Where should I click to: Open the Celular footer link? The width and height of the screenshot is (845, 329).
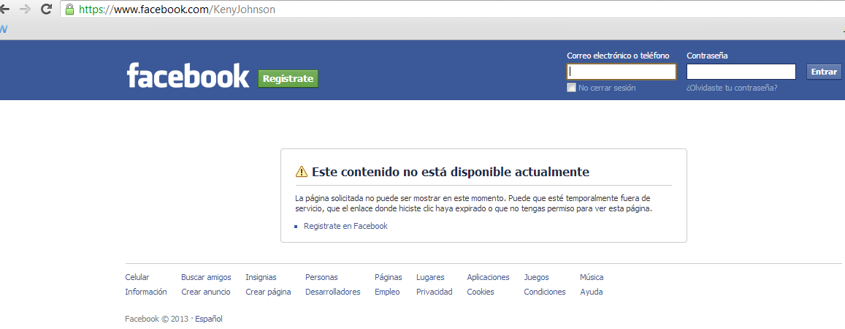137,277
